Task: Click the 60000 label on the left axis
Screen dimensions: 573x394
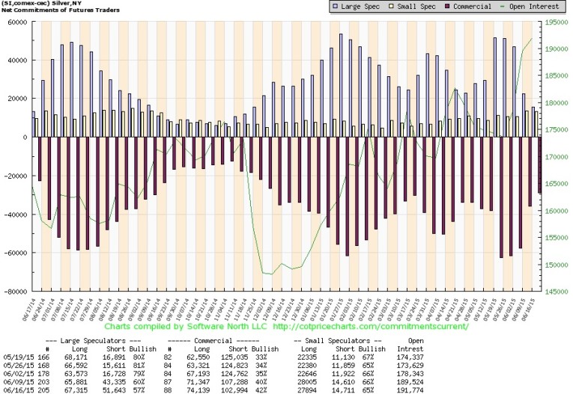Action: [x=15, y=22]
